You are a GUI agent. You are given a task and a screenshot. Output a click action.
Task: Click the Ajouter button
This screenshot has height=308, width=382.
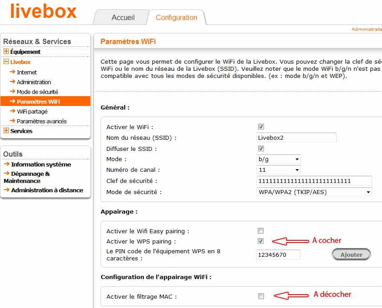point(351,255)
